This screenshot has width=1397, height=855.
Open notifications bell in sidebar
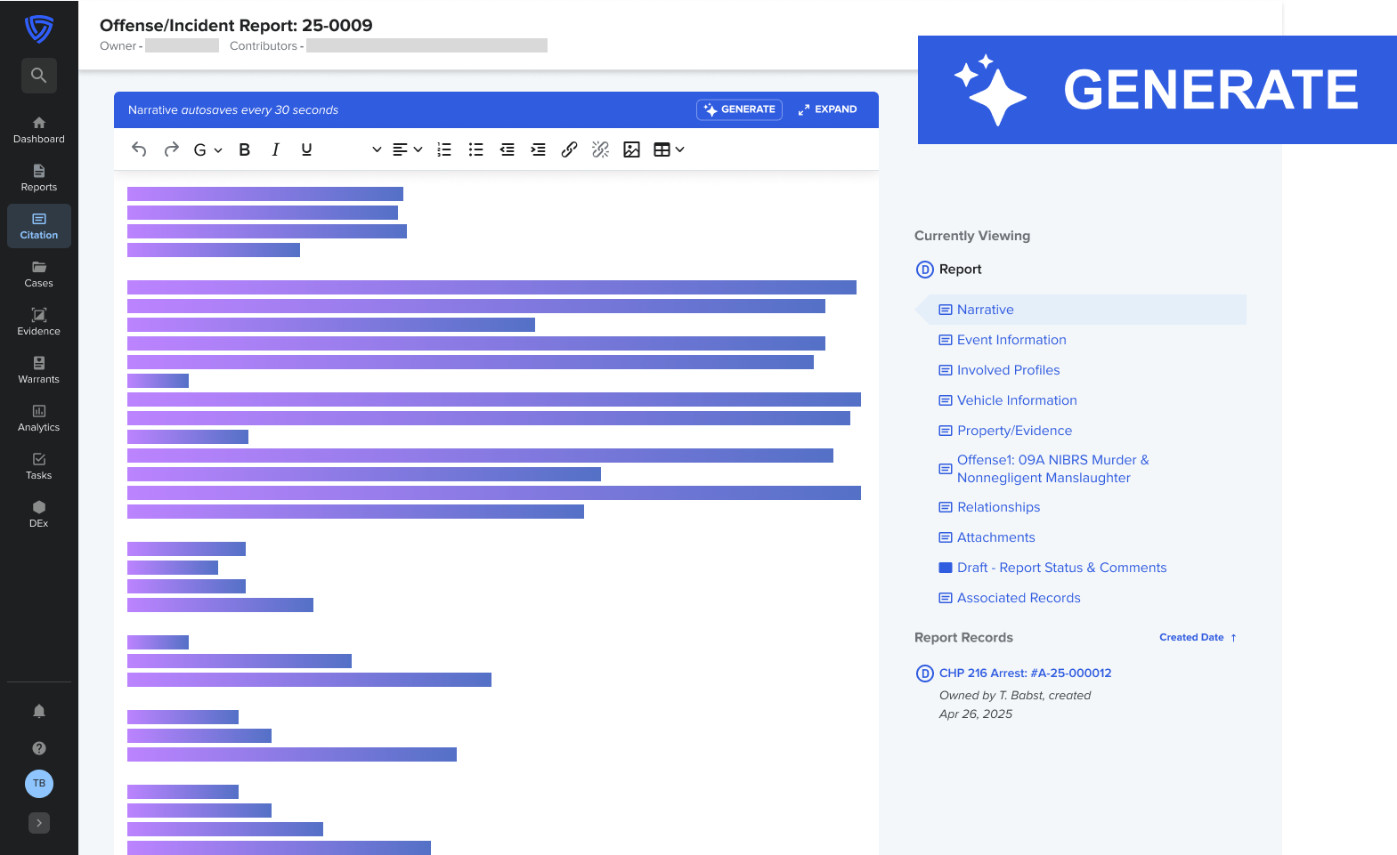(39, 711)
